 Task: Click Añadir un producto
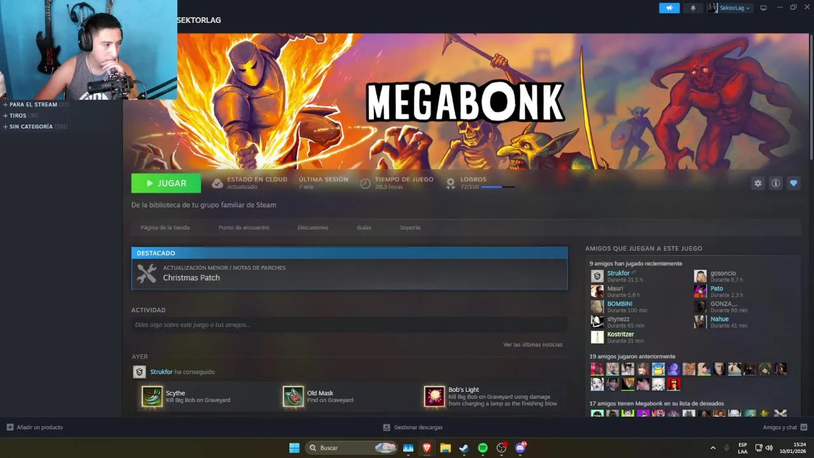tap(35, 427)
